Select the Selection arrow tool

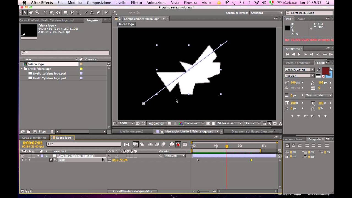click(25, 13)
